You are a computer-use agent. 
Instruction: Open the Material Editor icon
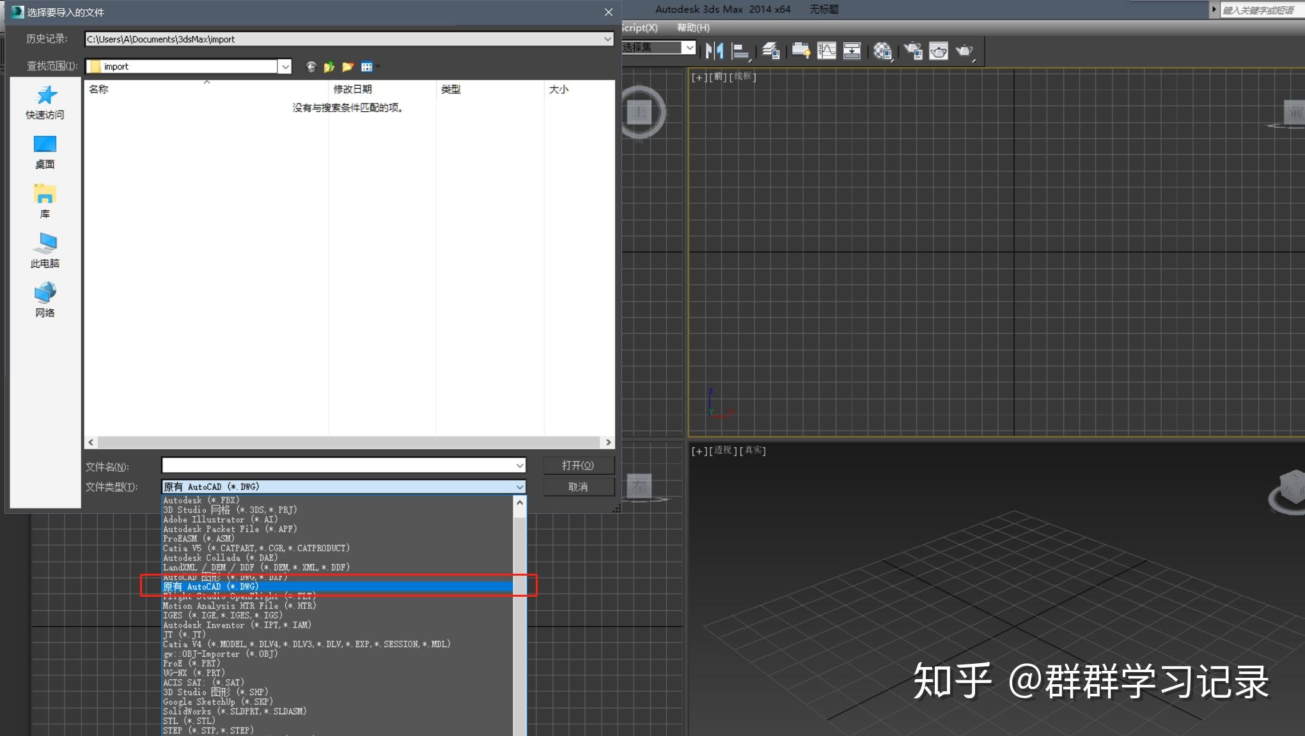coord(882,50)
